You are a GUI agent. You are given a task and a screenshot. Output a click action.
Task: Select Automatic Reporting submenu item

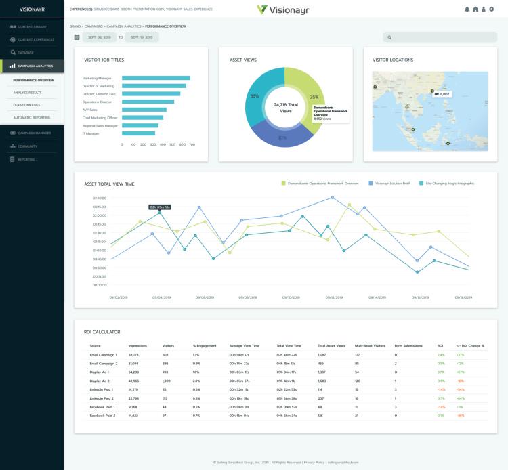[x=31, y=117]
